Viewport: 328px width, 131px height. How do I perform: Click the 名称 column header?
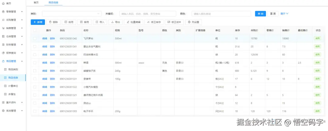(86, 31)
